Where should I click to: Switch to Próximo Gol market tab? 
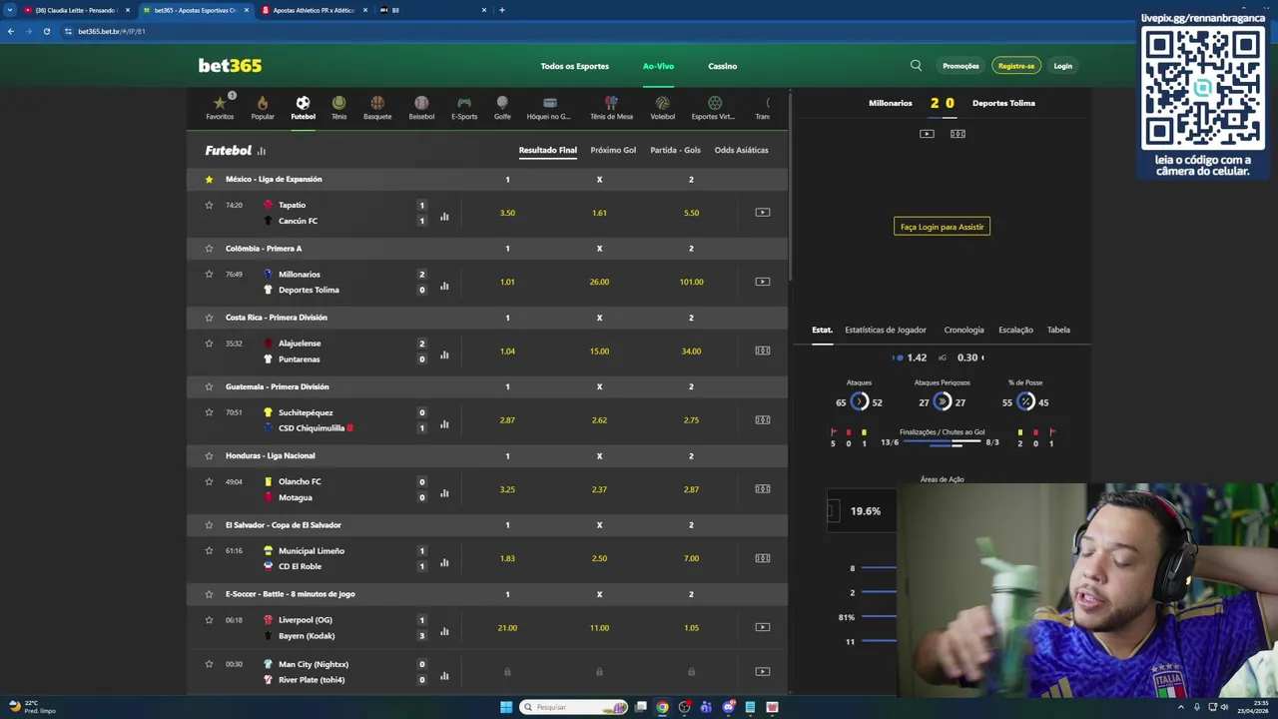click(x=613, y=150)
